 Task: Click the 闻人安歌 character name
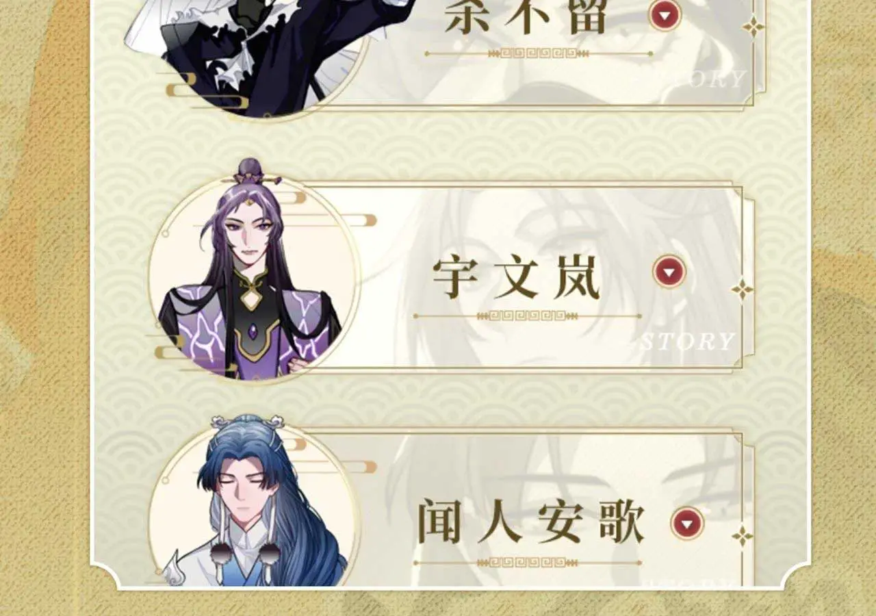pos(531,523)
